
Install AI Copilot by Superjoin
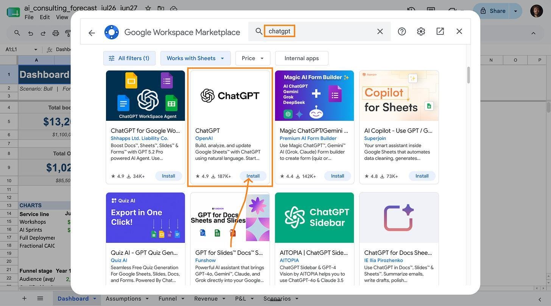click(422, 176)
